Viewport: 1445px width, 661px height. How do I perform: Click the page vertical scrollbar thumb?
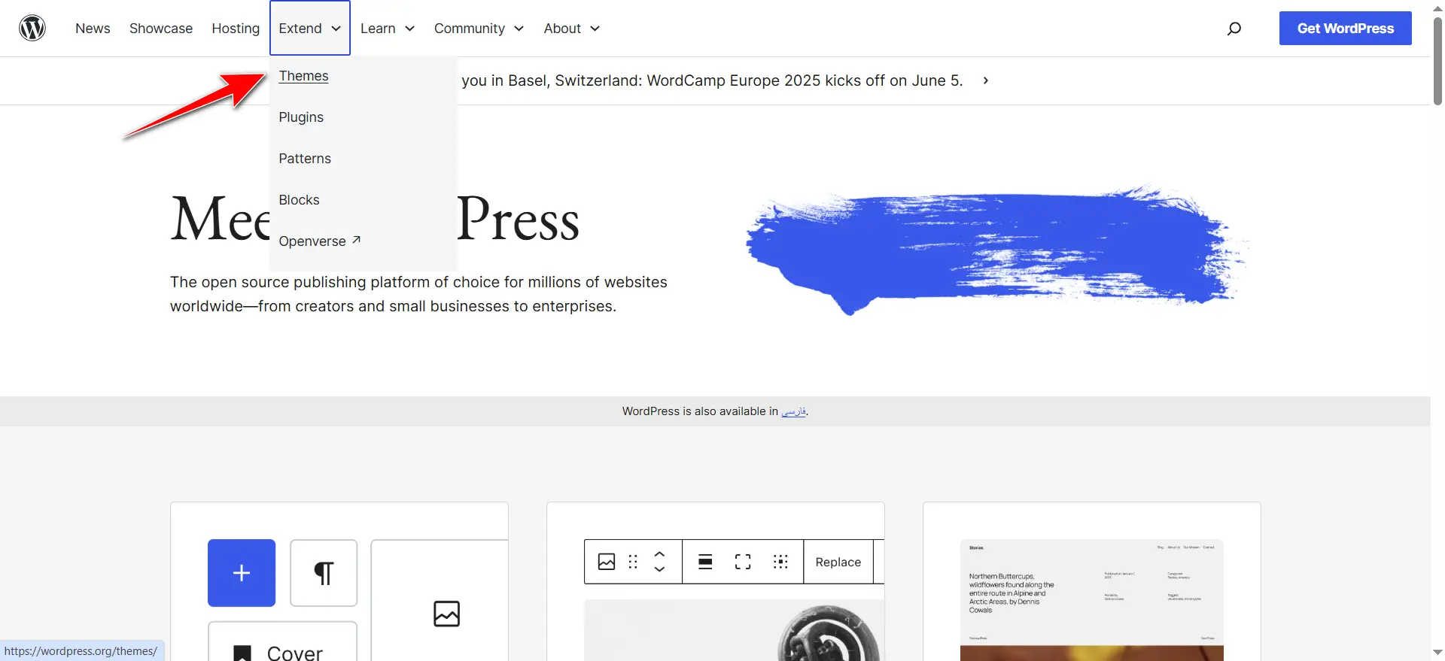1437,60
